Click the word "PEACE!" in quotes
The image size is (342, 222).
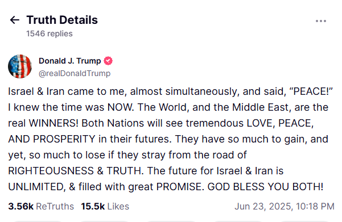click(x=311, y=91)
